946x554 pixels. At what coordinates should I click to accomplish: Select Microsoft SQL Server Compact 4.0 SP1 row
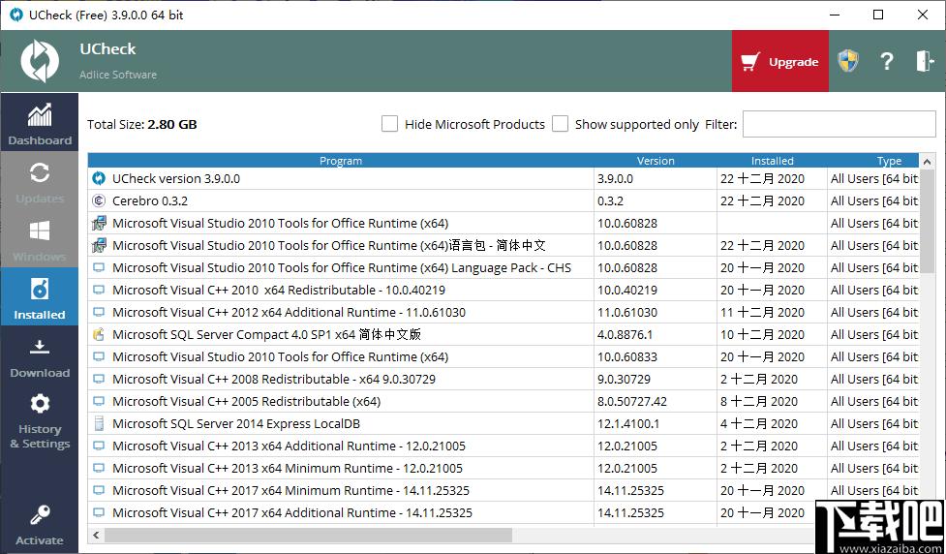504,334
